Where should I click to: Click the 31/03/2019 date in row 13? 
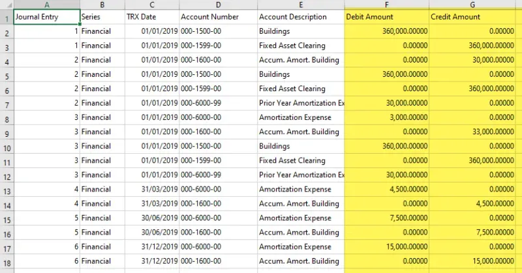151,190
